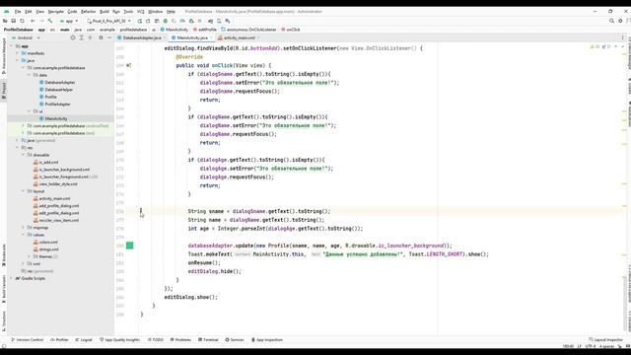Open the Build menu

click(105, 12)
